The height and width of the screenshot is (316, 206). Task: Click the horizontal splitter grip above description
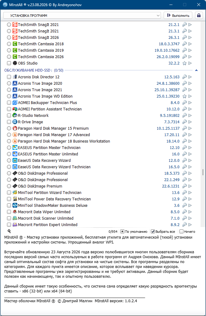[x=103, y=228]
